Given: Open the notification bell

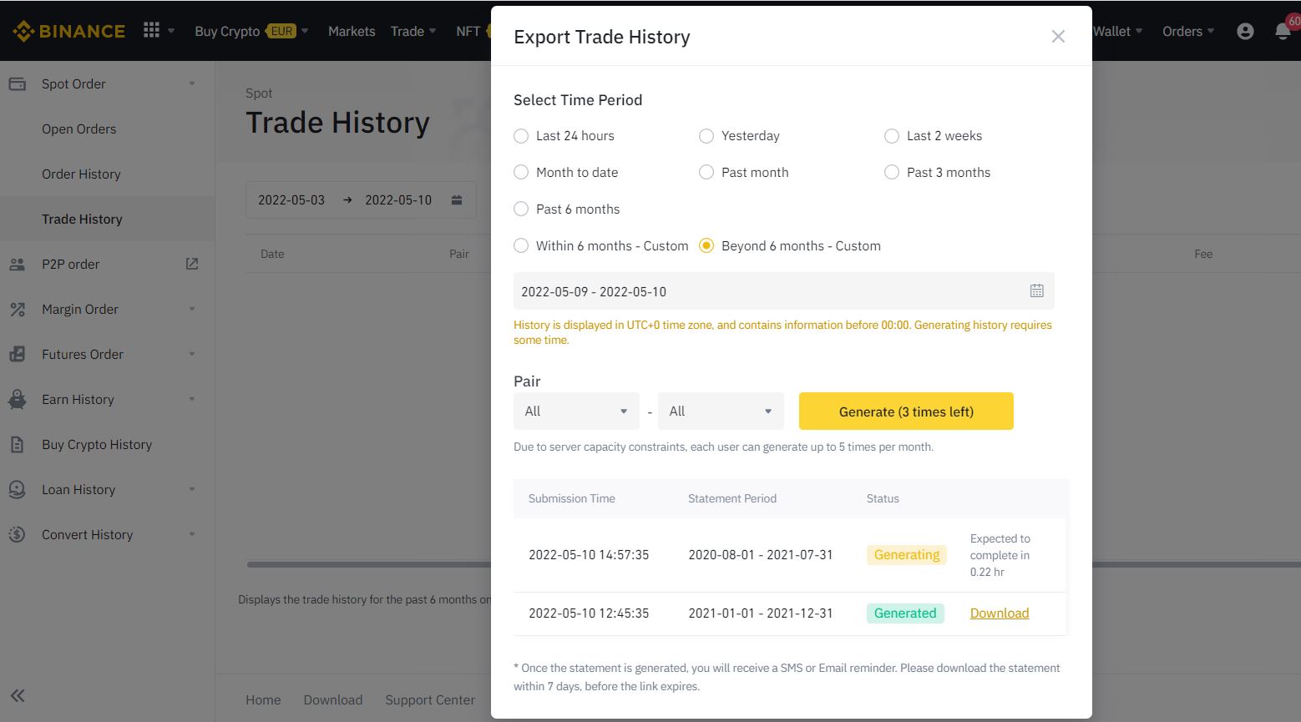Looking at the screenshot, I should tap(1283, 30).
